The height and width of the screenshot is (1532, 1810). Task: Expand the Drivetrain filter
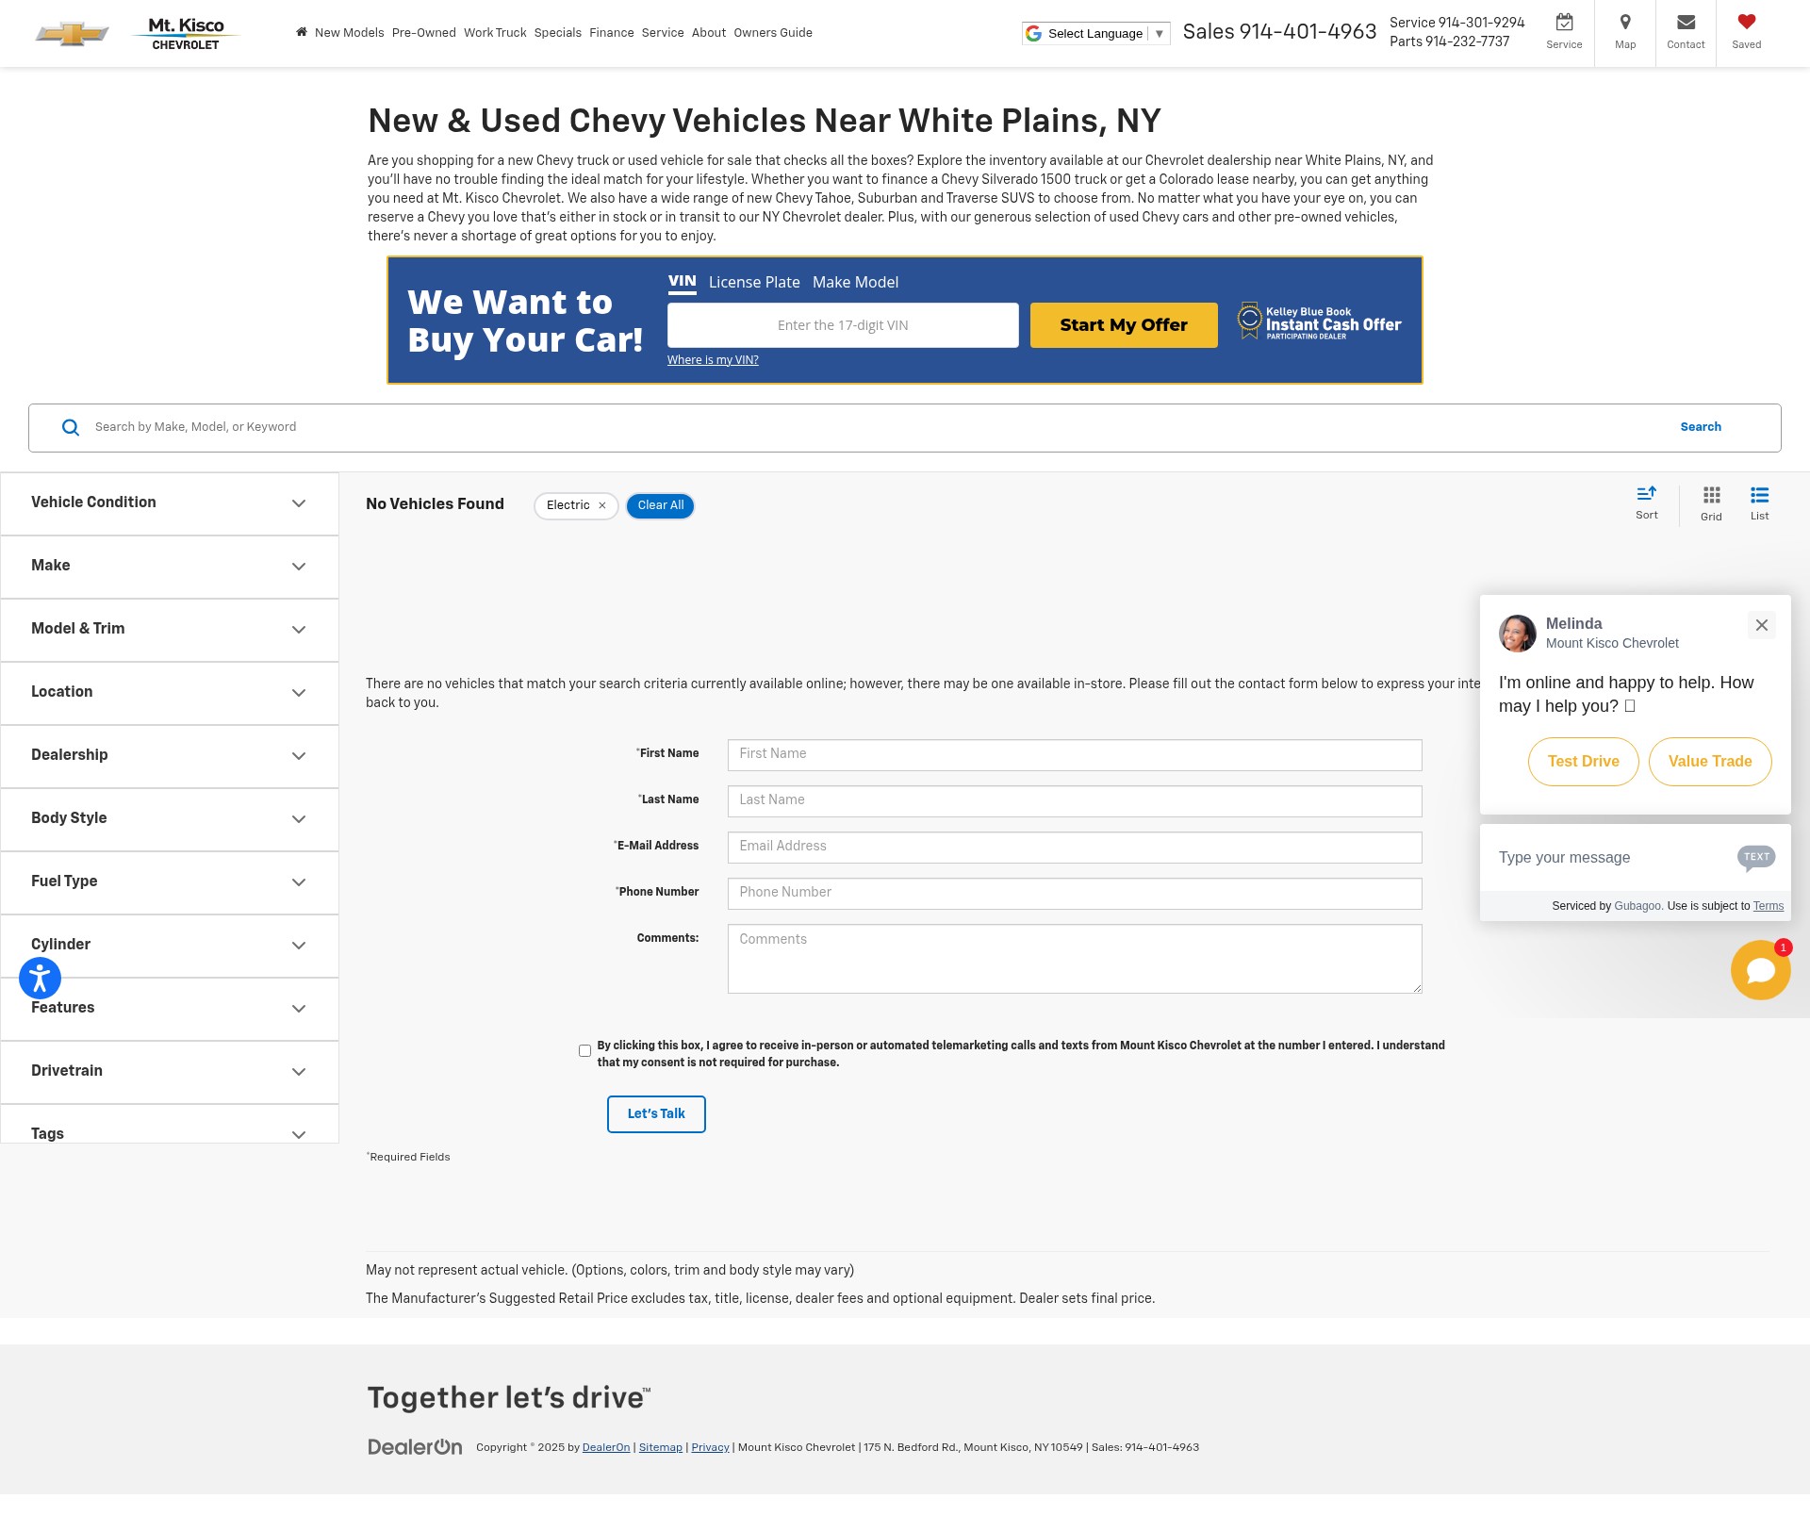coord(170,1072)
